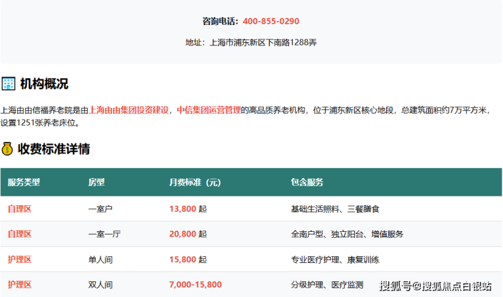Click the 13,800 起 monthly price

pos(188,209)
